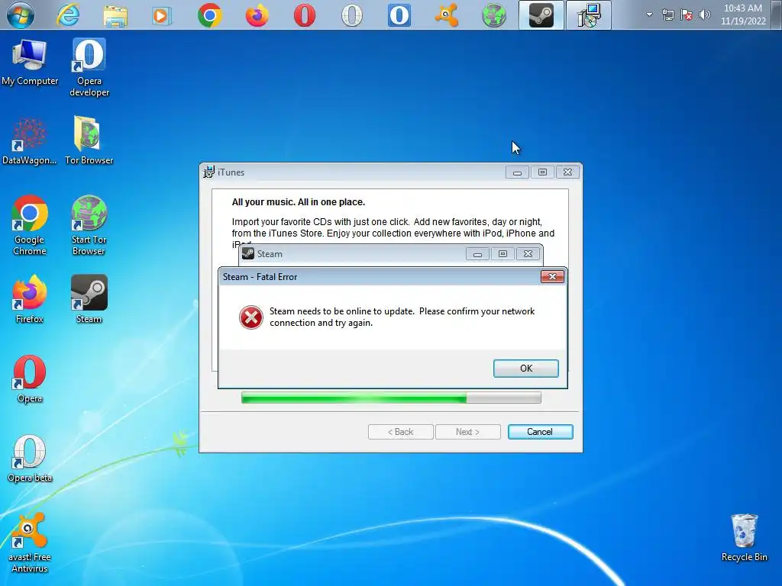The image size is (782, 586).
Task: Select Start Tor Browser desktop shortcut
Action: (89, 225)
